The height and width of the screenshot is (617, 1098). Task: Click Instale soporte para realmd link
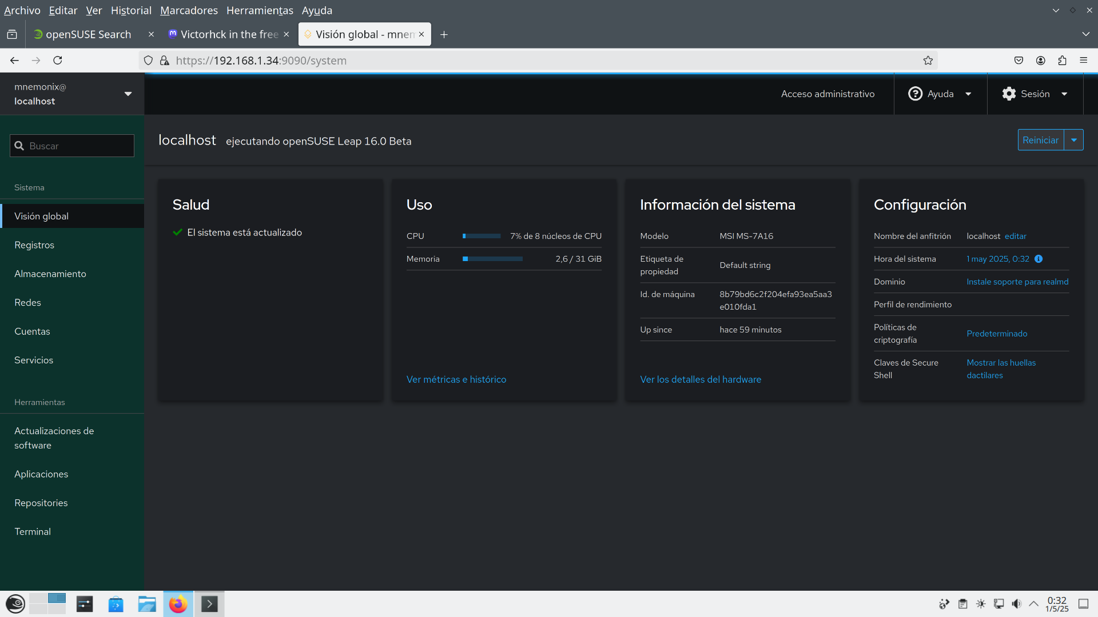click(1017, 282)
